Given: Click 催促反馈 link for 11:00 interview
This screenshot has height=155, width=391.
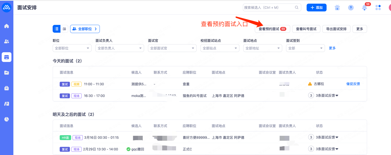Looking at the screenshot, I should [x=353, y=84].
